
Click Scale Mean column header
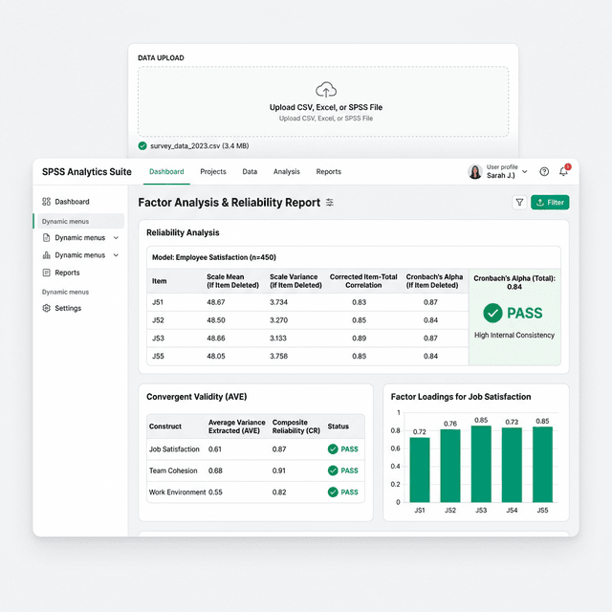pyautogui.click(x=232, y=281)
